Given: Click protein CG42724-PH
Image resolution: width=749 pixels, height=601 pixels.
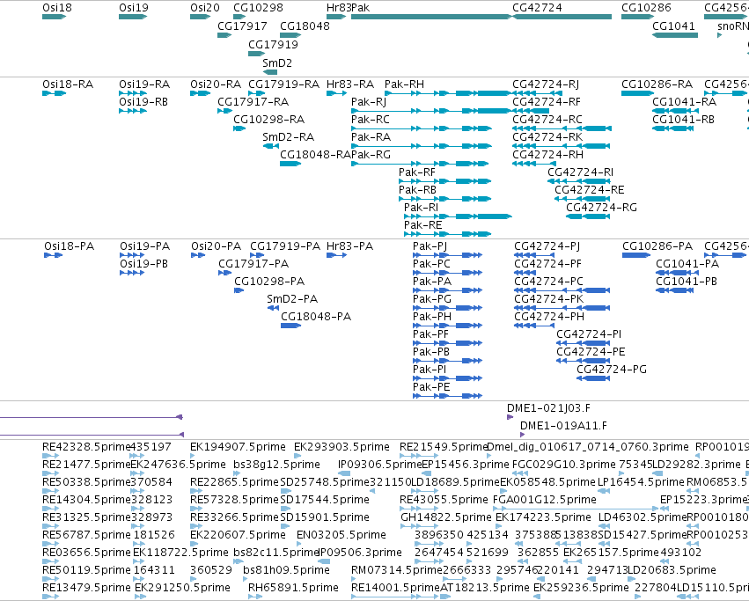Looking at the screenshot, I should click(549, 317).
